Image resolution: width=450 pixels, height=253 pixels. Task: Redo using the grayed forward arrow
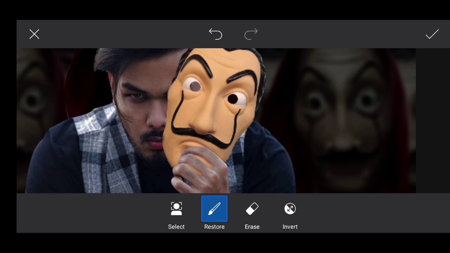tap(251, 34)
